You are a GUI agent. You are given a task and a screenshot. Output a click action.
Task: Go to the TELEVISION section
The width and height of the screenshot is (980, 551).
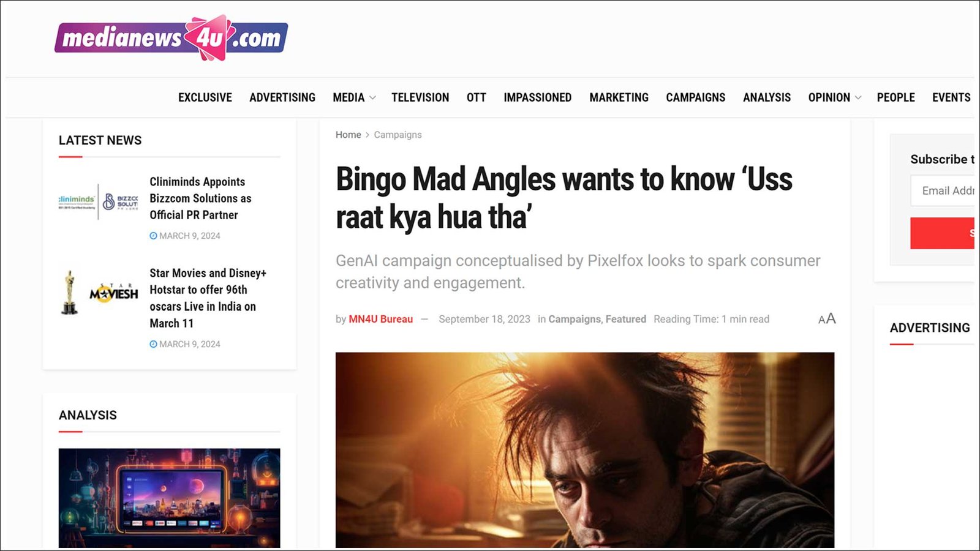coord(420,97)
